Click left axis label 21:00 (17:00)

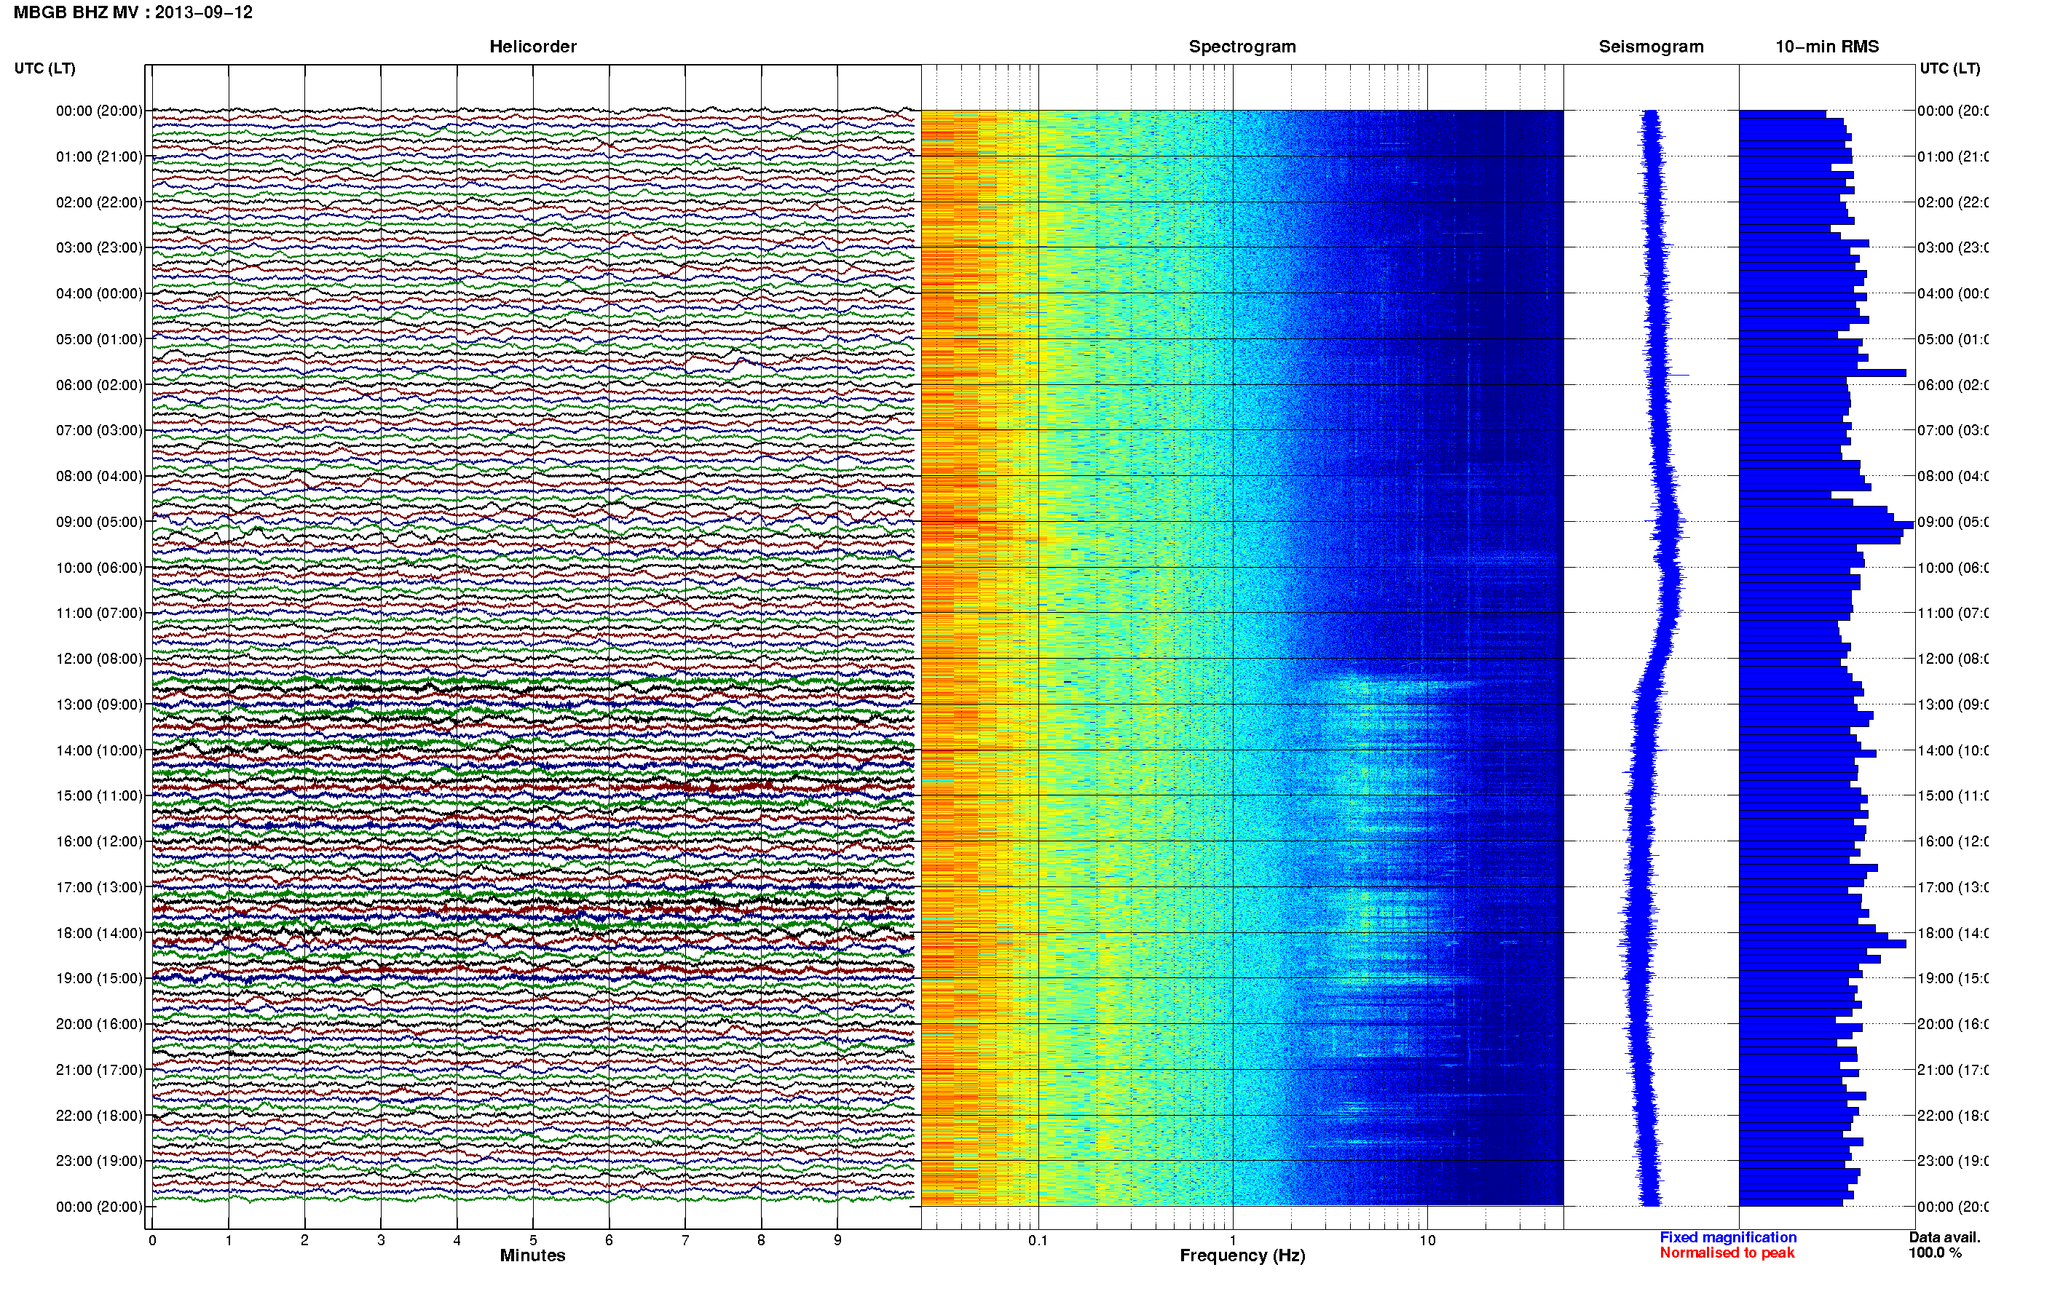click(99, 1070)
